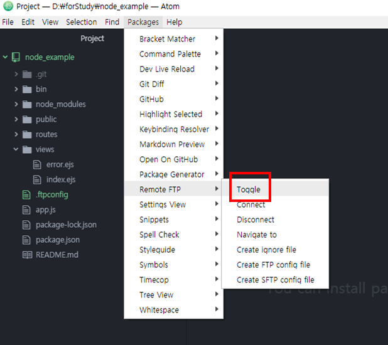Open README.md file name in tree

pyautogui.click(x=57, y=255)
